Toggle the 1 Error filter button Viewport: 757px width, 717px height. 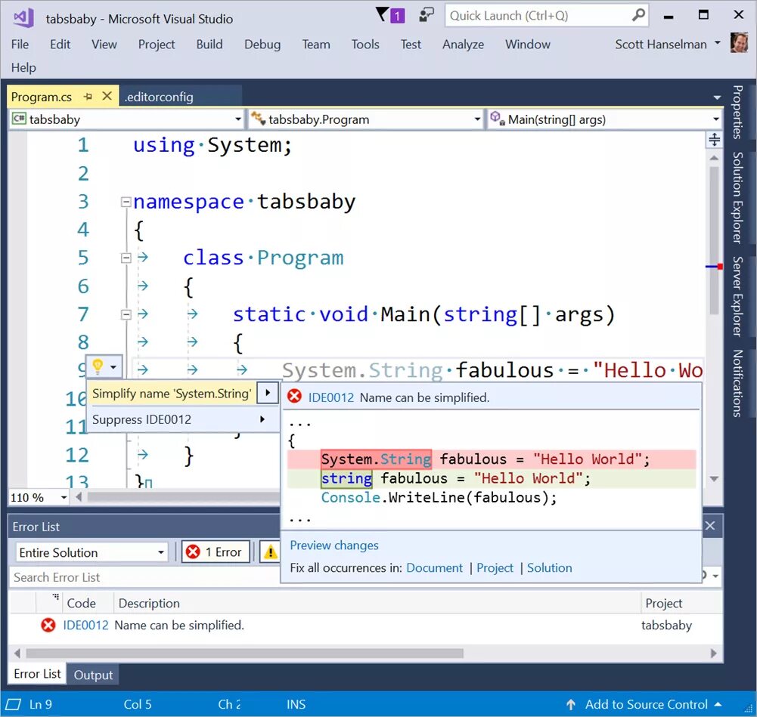[216, 552]
